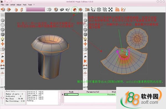Click the orange stacked-boxes pack icon
166x109 pixels.
[117, 9]
